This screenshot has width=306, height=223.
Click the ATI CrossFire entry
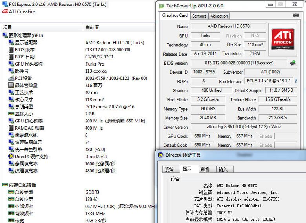(x=22, y=11)
